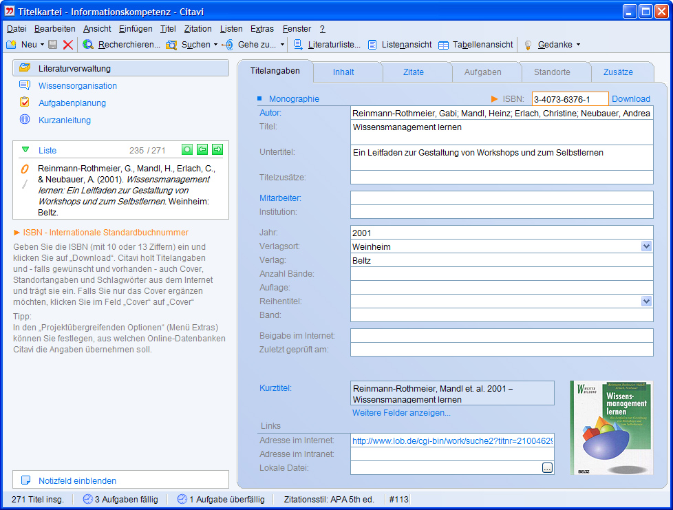Open the Zitation menu

(x=197, y=29)
